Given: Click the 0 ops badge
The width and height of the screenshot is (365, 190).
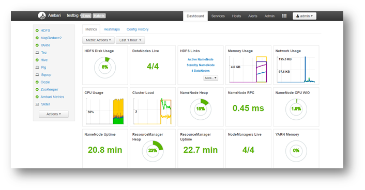Looking at the screenshot, I should pyautogui.click(x=86, y=16).
